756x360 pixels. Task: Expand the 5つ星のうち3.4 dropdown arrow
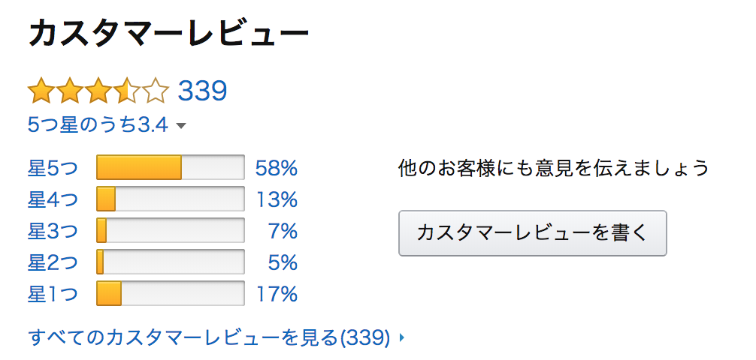tap(181, 126)
